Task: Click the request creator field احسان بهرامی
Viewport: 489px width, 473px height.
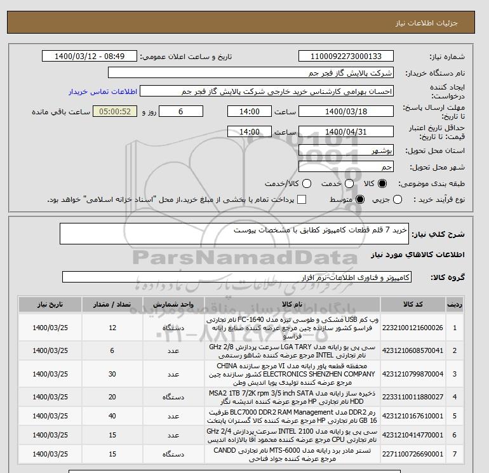Action: [x=267, y=91]
